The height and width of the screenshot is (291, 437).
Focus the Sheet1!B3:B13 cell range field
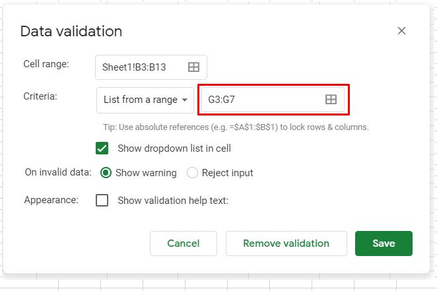[x=143, y=67]
